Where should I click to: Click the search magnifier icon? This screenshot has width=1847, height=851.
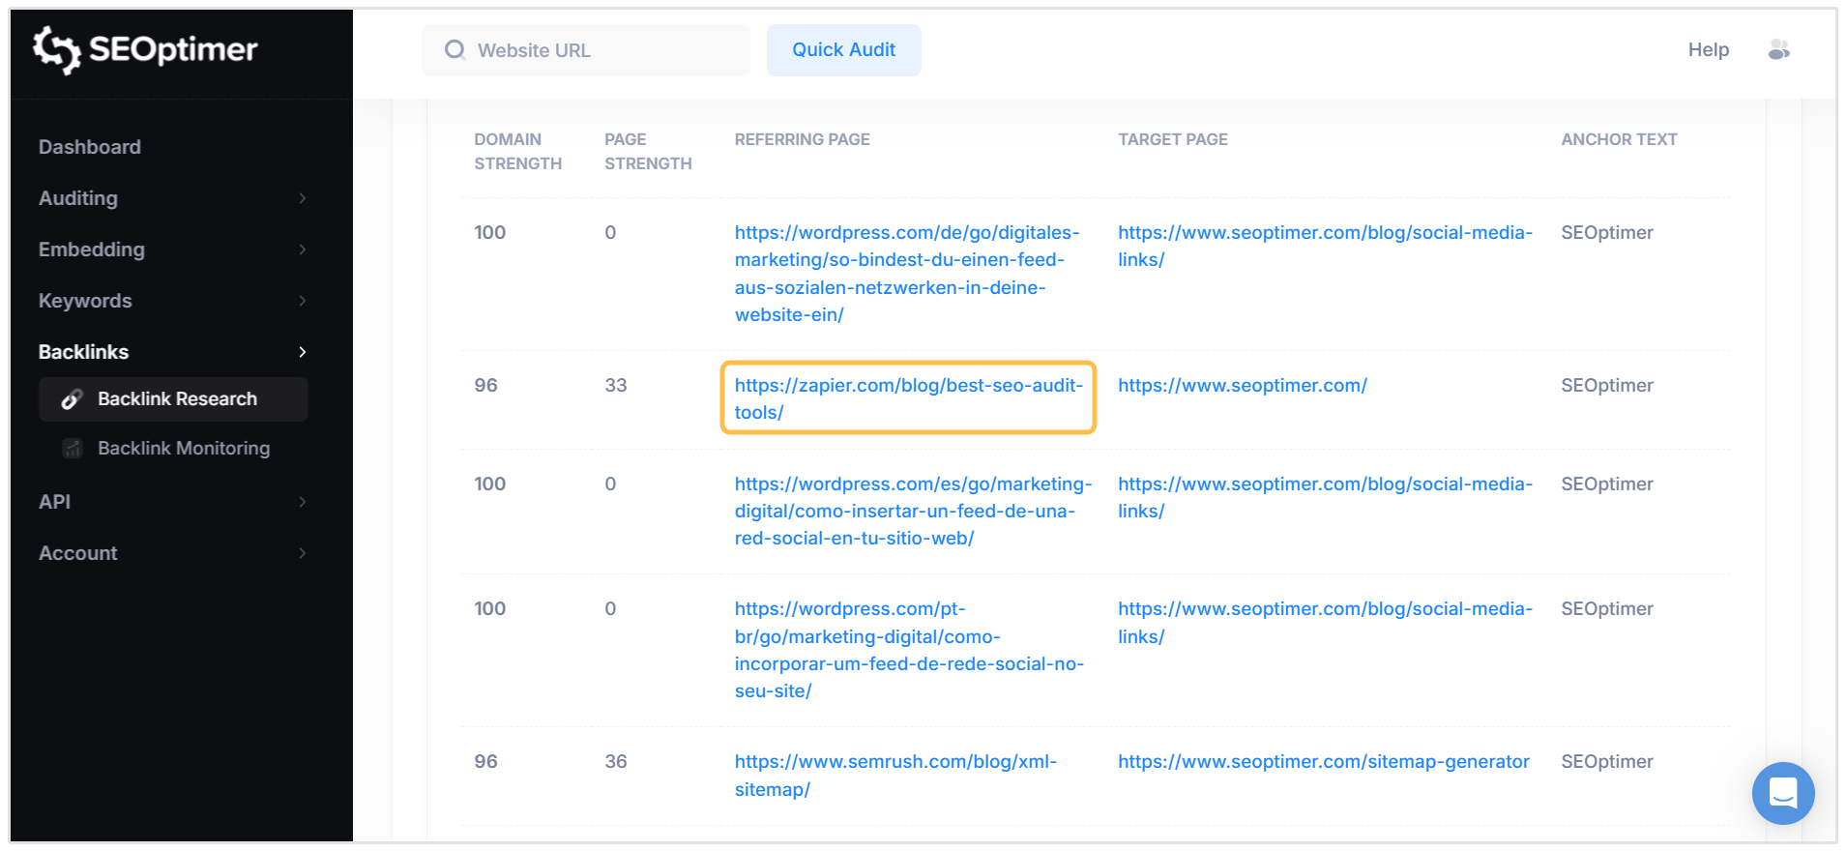[x=454, y=49]
